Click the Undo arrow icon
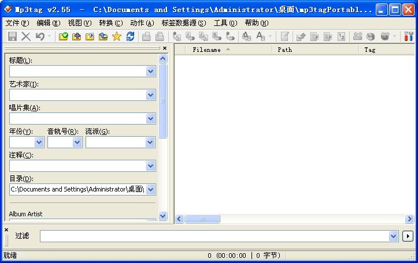The image size is (418, 263). click(40, 36)
